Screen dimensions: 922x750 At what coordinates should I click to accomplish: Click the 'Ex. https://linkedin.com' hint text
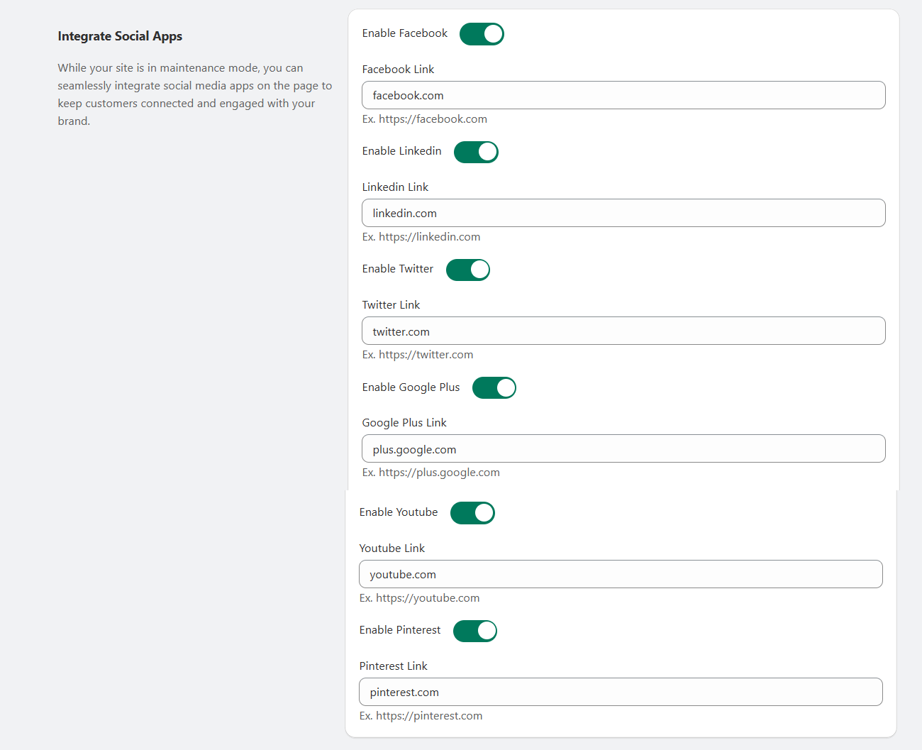[421, 237]
